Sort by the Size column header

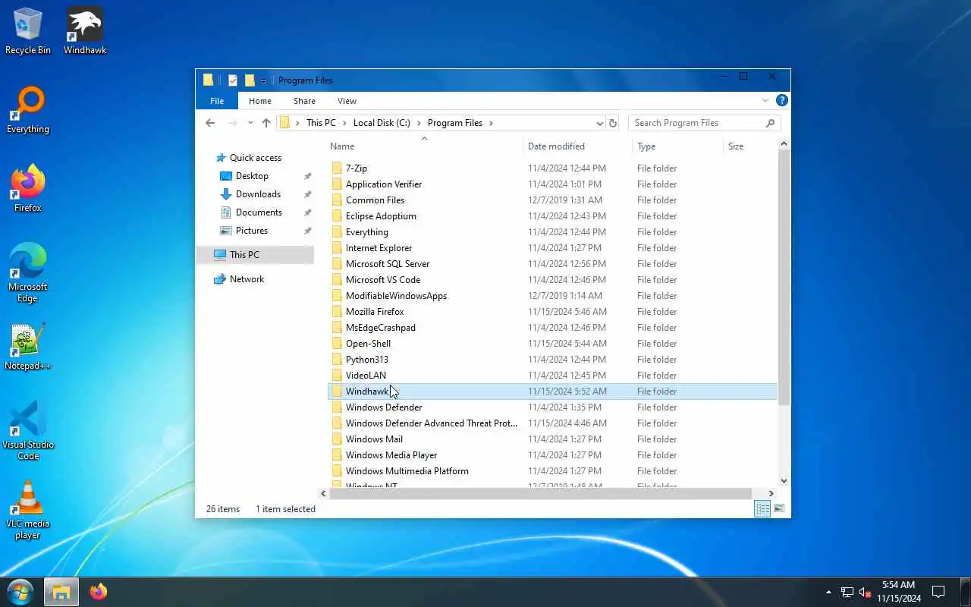749,146
